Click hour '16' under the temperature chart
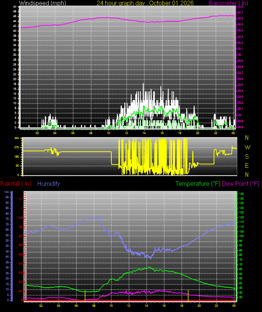262x312 pixels. pyautogui.click(x=164, y=306)
